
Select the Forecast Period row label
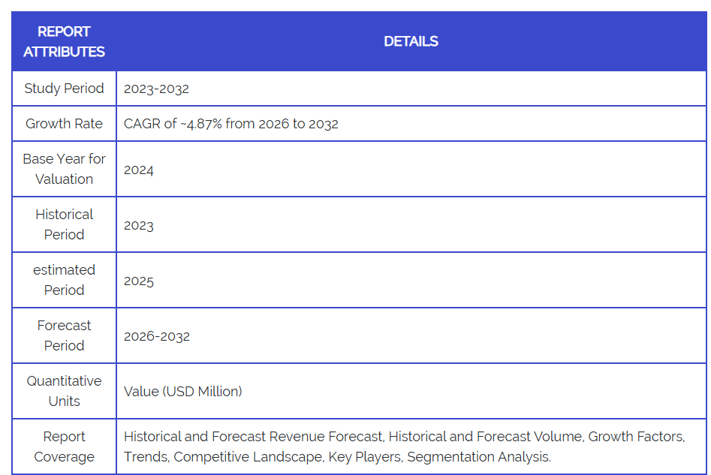(64, 335)
